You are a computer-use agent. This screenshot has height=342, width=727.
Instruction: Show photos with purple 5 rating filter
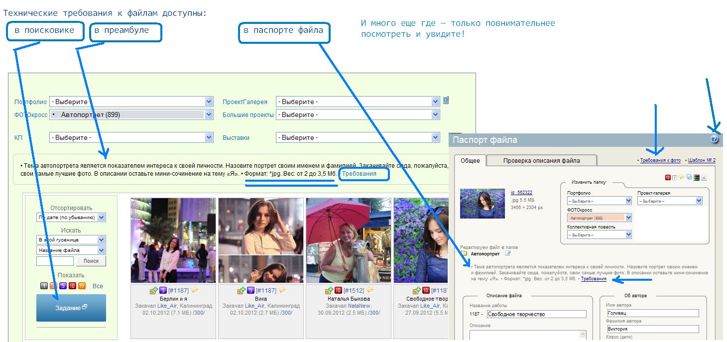point(63,286)
